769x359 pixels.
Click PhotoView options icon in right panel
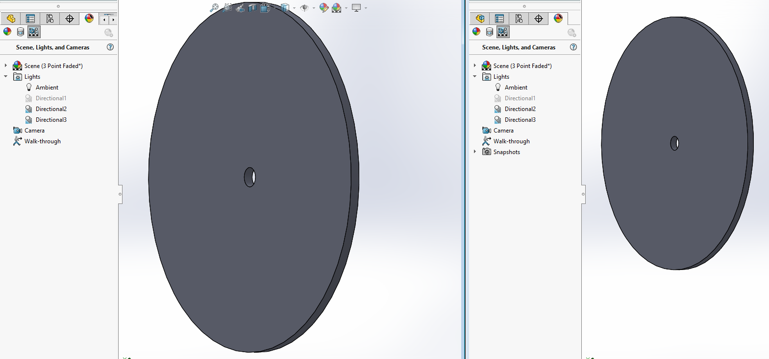click(572, 33)
